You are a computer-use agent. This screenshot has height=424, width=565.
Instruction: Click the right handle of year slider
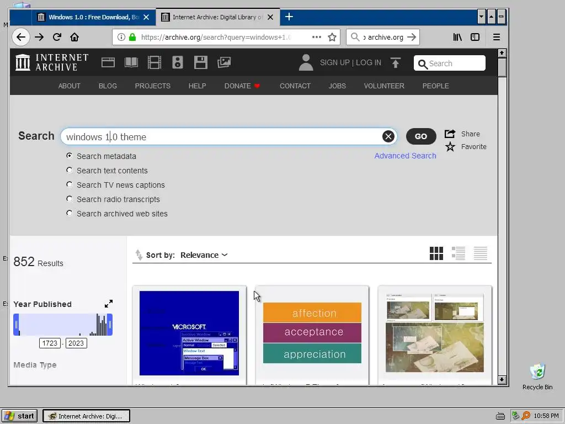point(110,325)
